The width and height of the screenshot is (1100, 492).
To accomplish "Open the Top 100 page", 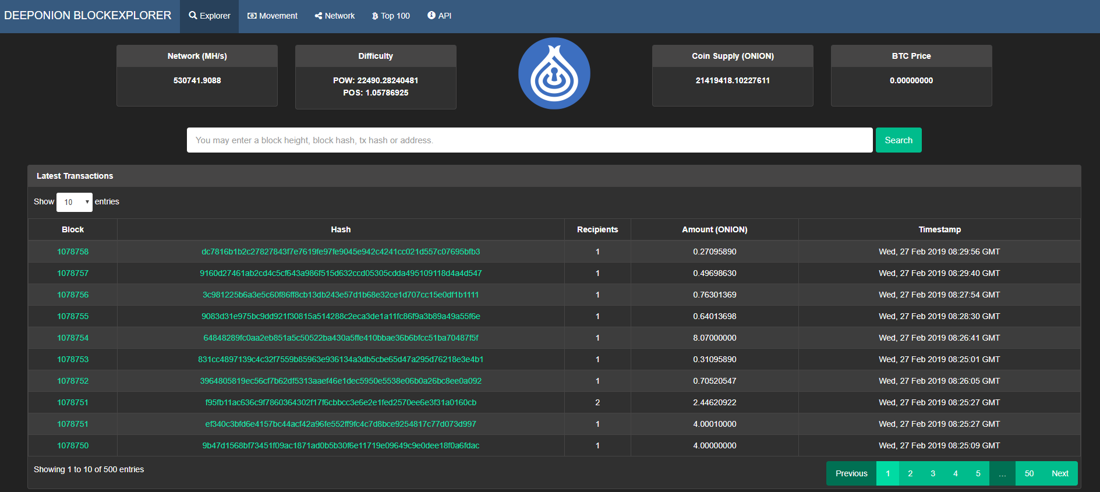I will point(391,16).
